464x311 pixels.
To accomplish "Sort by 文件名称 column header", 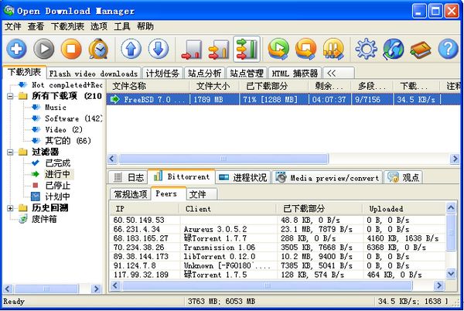I will (x=148, y=86).
